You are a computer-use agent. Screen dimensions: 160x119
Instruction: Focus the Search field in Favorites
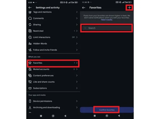click(x=107, y=28)
